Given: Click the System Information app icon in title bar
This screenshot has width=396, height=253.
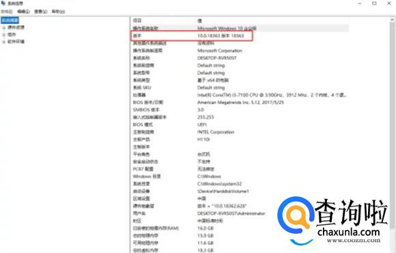Looking at the screenshot, I should point(3,3).
